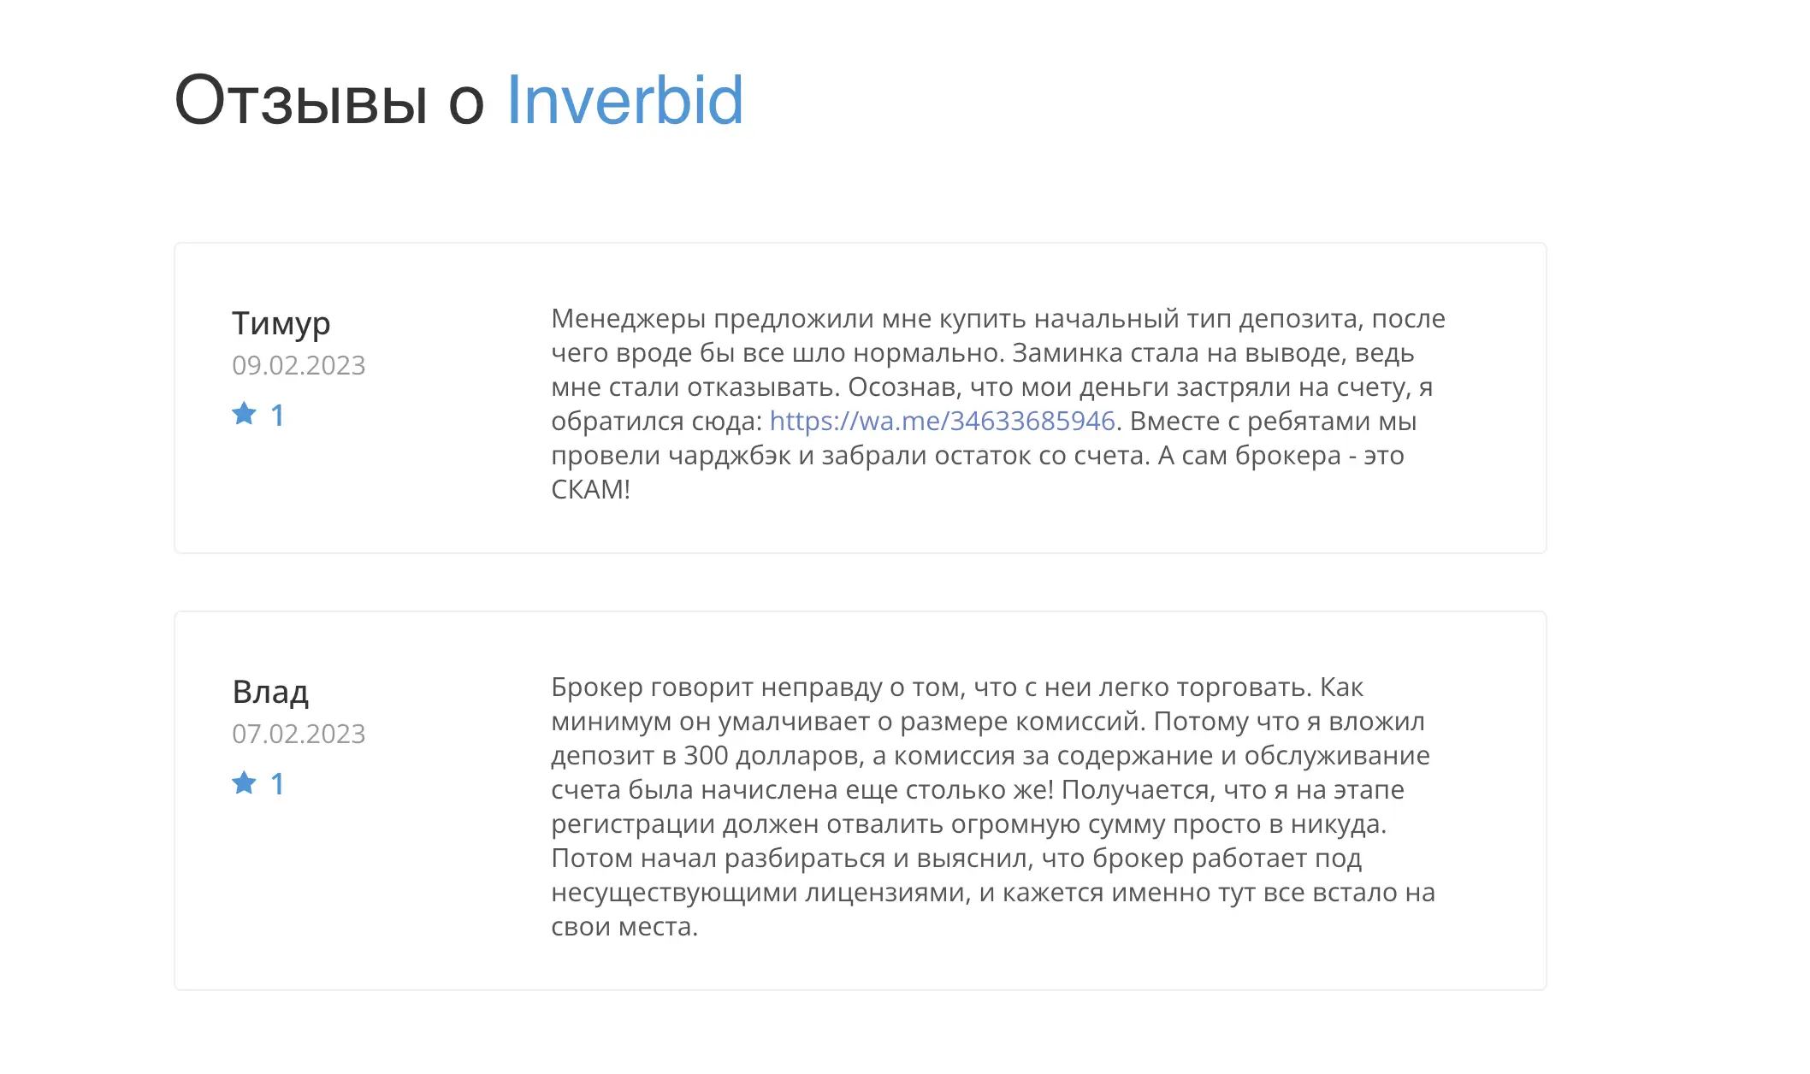Click the second review card by Влад
The image size is (1810, 1074).
861,801
